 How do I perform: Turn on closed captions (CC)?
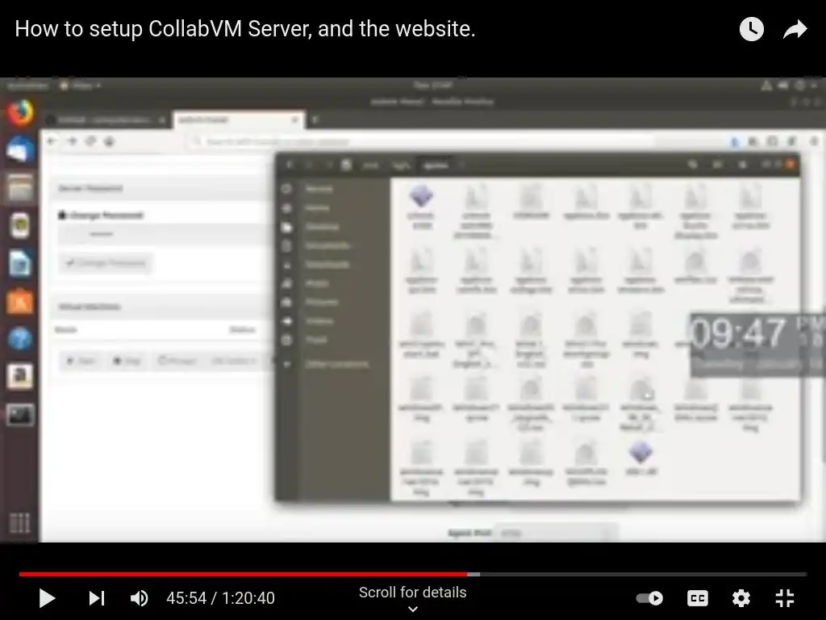tap(698, 598)
